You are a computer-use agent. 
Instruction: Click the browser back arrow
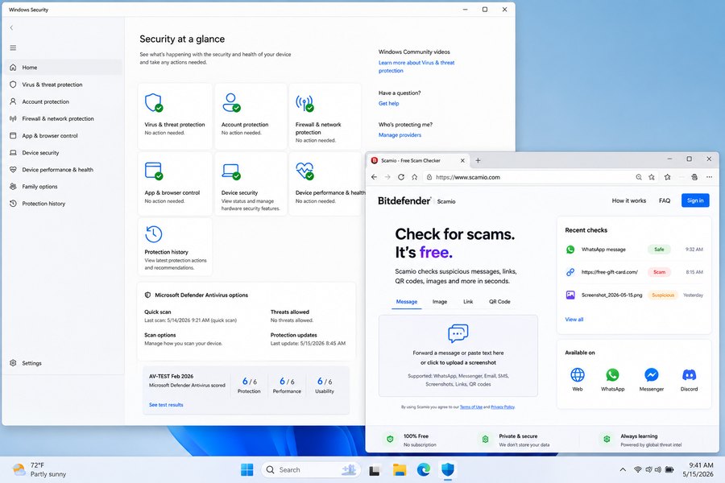374,177
